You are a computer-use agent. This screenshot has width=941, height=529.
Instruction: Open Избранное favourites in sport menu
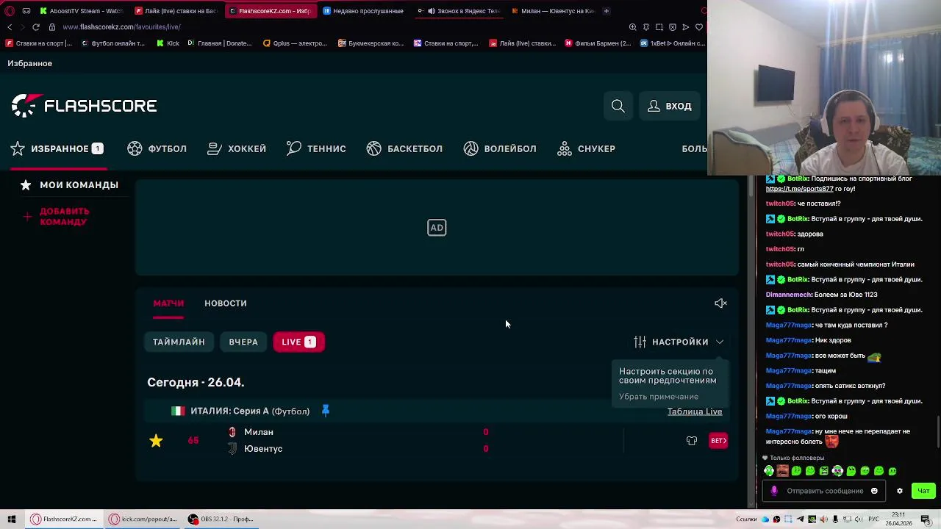[x=57, y=148]
